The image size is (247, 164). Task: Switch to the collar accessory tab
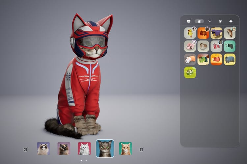[210, 21]
